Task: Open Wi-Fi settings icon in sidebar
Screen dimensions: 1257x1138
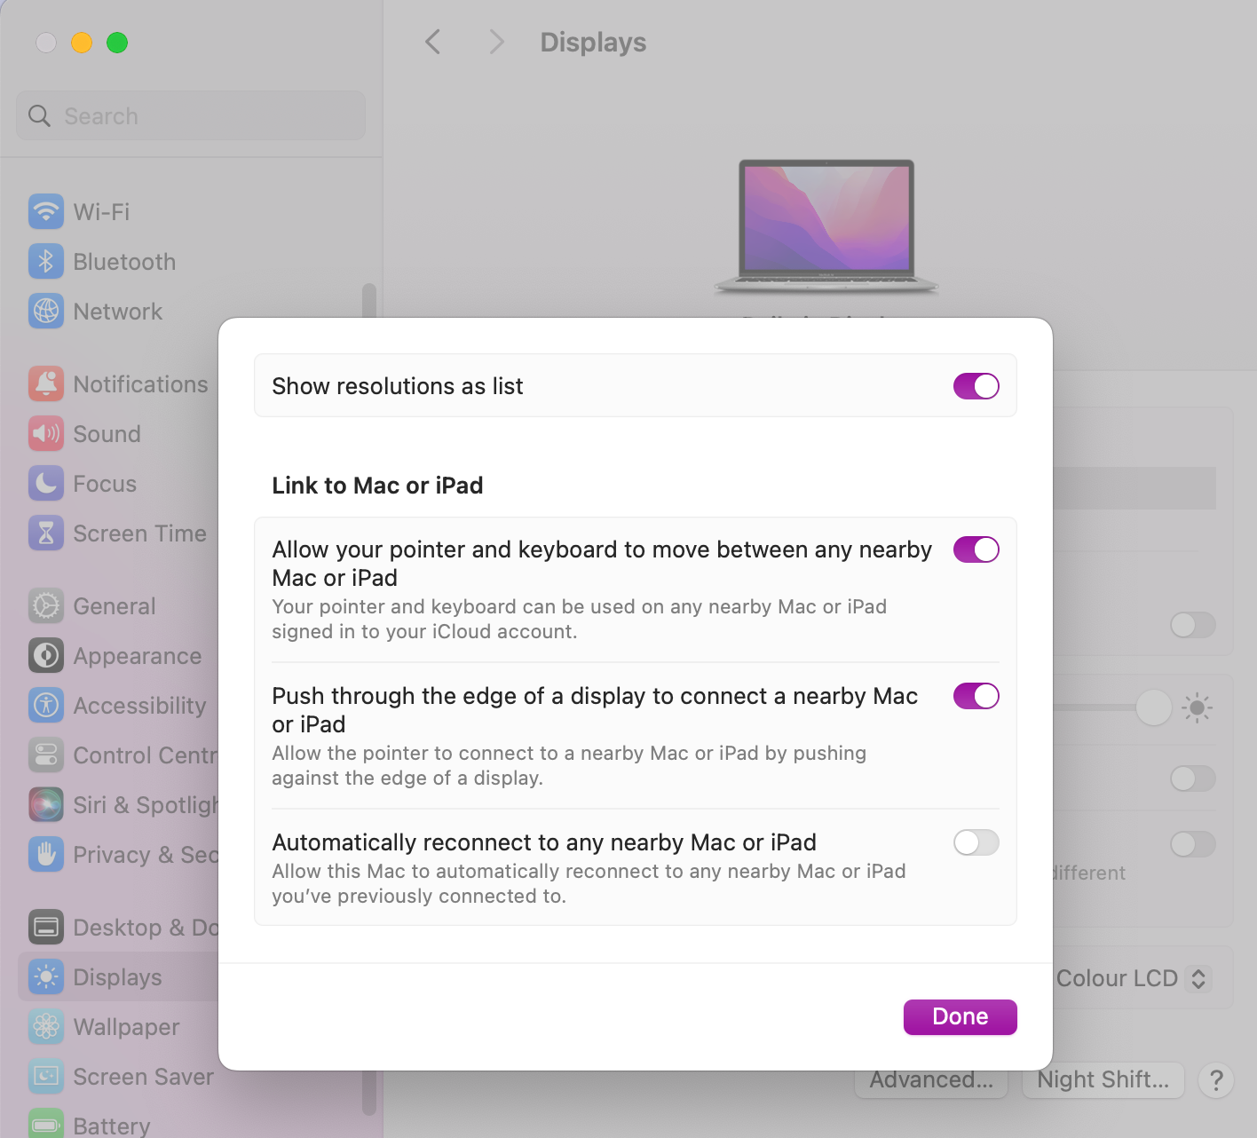Action: click(46, 211)
